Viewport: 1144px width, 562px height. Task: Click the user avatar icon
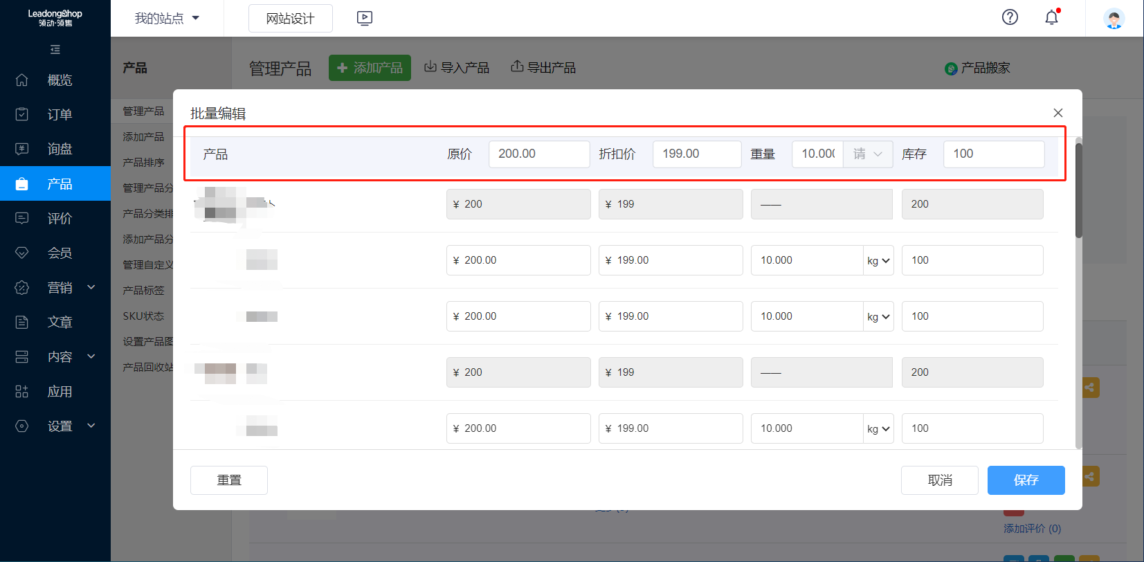1114,19
